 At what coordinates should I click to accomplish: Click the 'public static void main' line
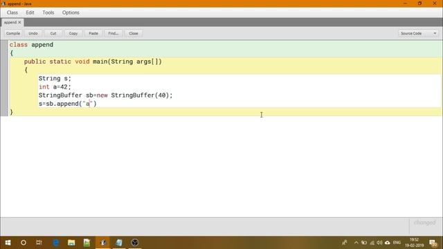click(93, 62)
